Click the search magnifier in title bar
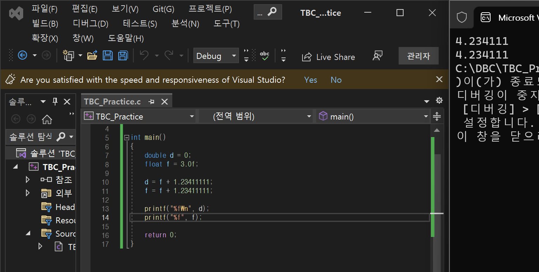539x272 pixels. tap(272, 12)
